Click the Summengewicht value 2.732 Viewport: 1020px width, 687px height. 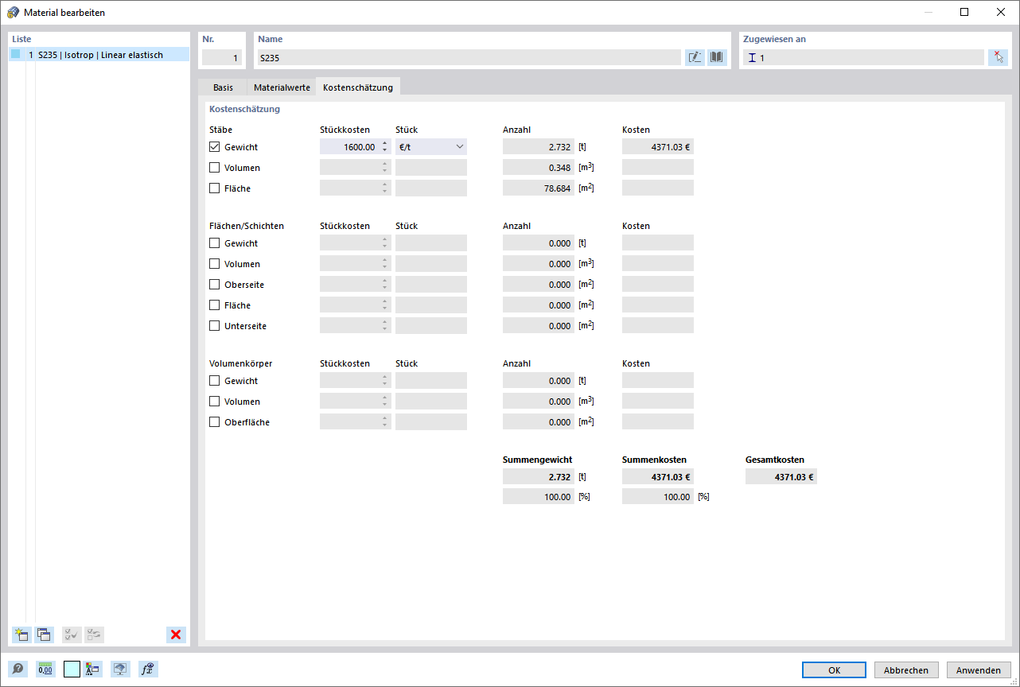click(539, 477)
